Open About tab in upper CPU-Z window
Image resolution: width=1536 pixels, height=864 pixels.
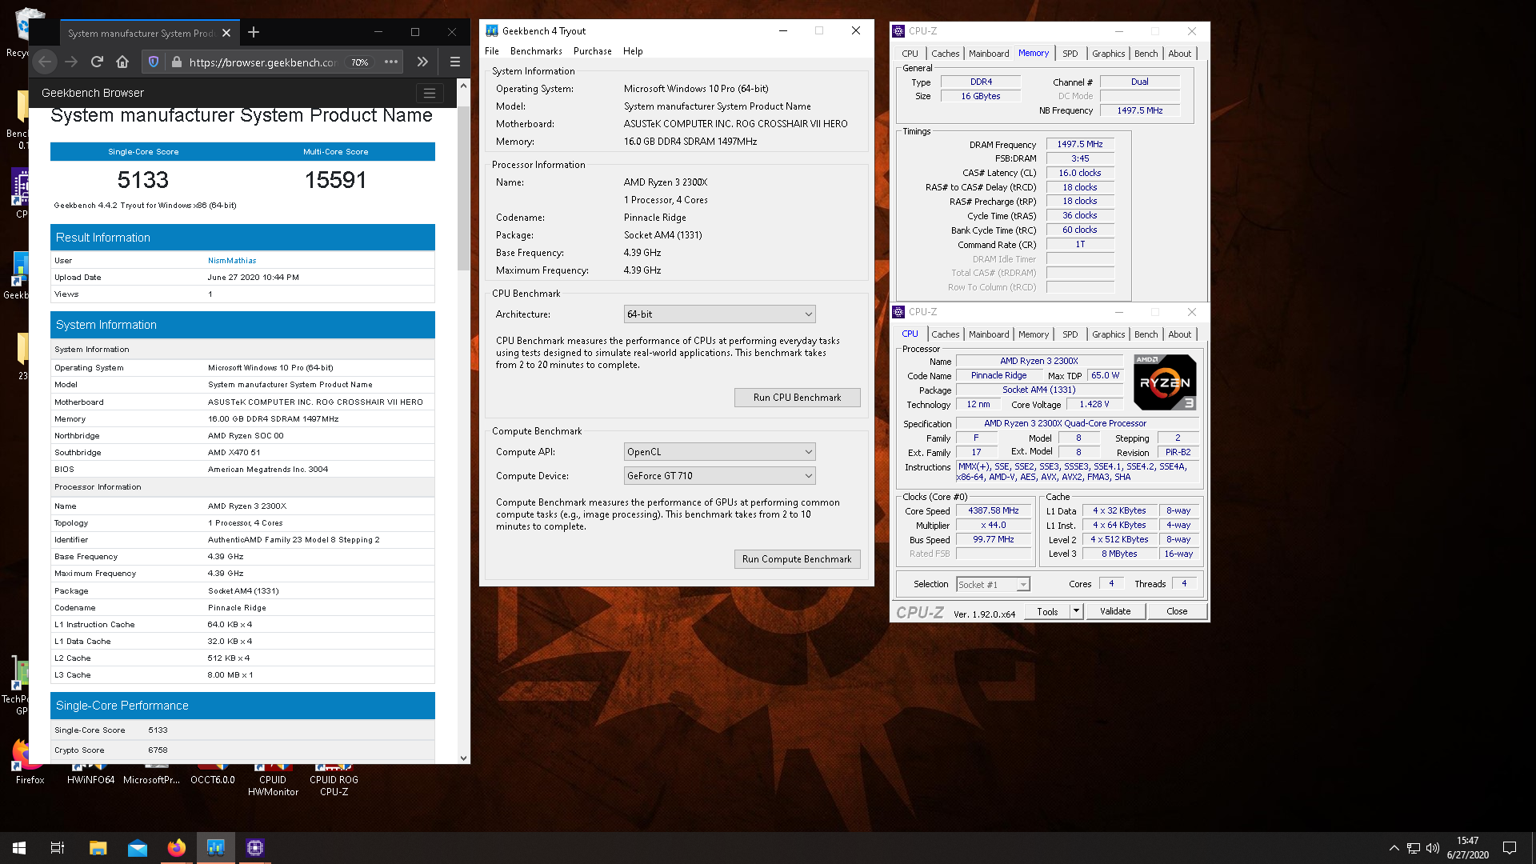[1179, 54]
